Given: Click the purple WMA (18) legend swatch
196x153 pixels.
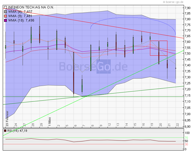Looking at the screenshot, I should coord(5,20).
